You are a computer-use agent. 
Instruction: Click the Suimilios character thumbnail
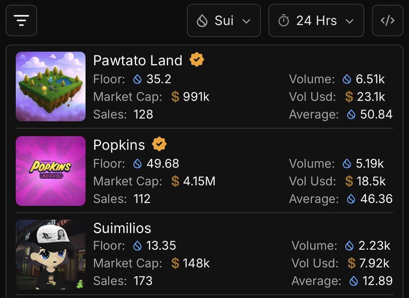pyautogui.click(x=51, y=254)
